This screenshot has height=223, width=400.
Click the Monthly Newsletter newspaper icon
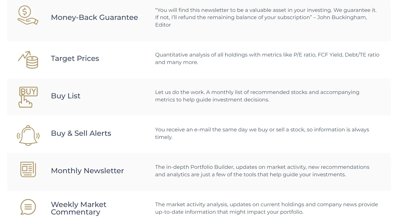pyautogui.click(x=28, y=170)
